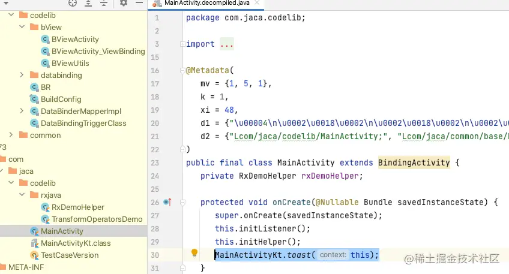Click the fold end marker on line 31

[x=182, y=268]
